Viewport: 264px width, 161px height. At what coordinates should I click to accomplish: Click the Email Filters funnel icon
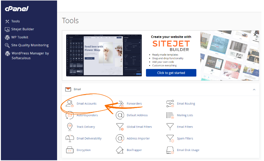(x=170, y=127)
